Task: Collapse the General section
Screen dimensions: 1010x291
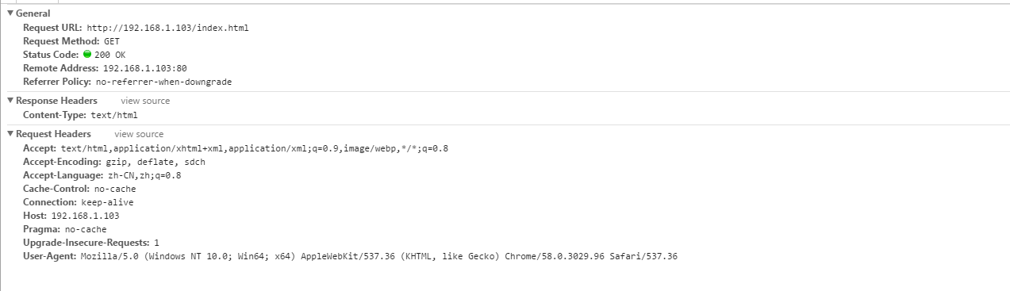Action: pos(10,13)
